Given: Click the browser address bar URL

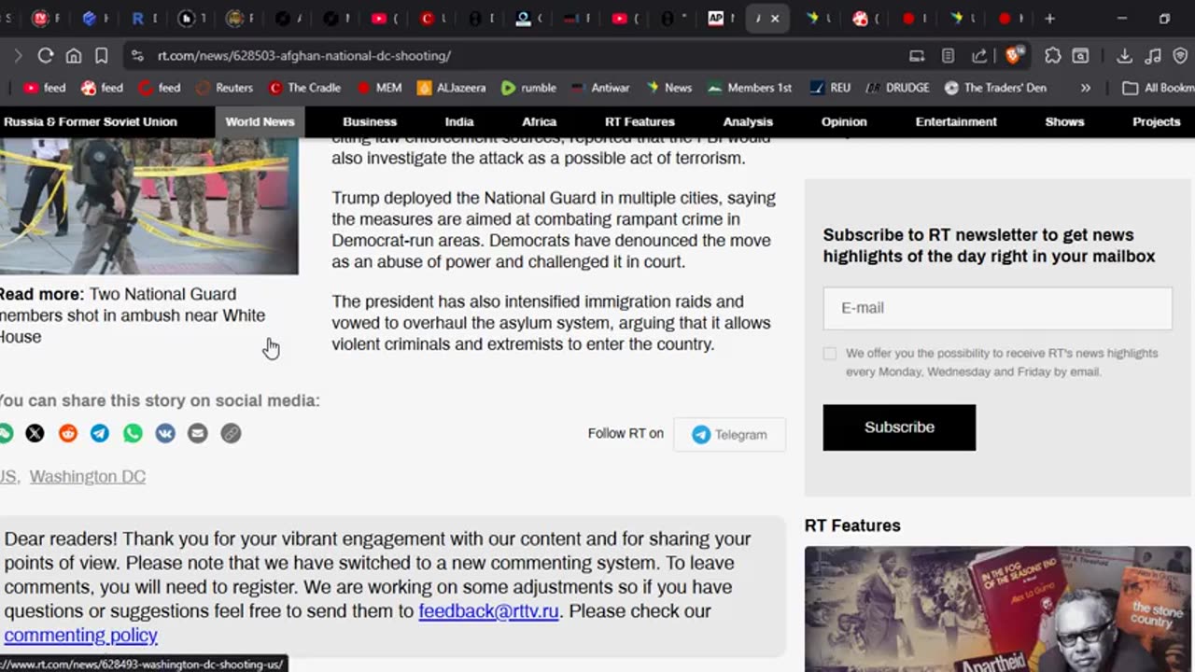Looking at the screenshot, I should pos(304,56).
